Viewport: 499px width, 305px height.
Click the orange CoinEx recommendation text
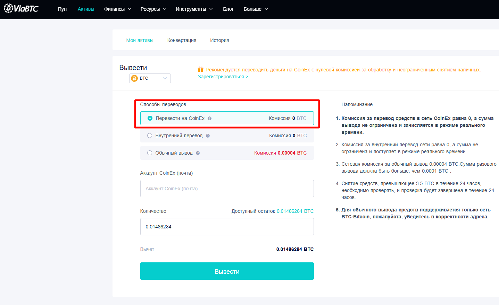[343, 70]
